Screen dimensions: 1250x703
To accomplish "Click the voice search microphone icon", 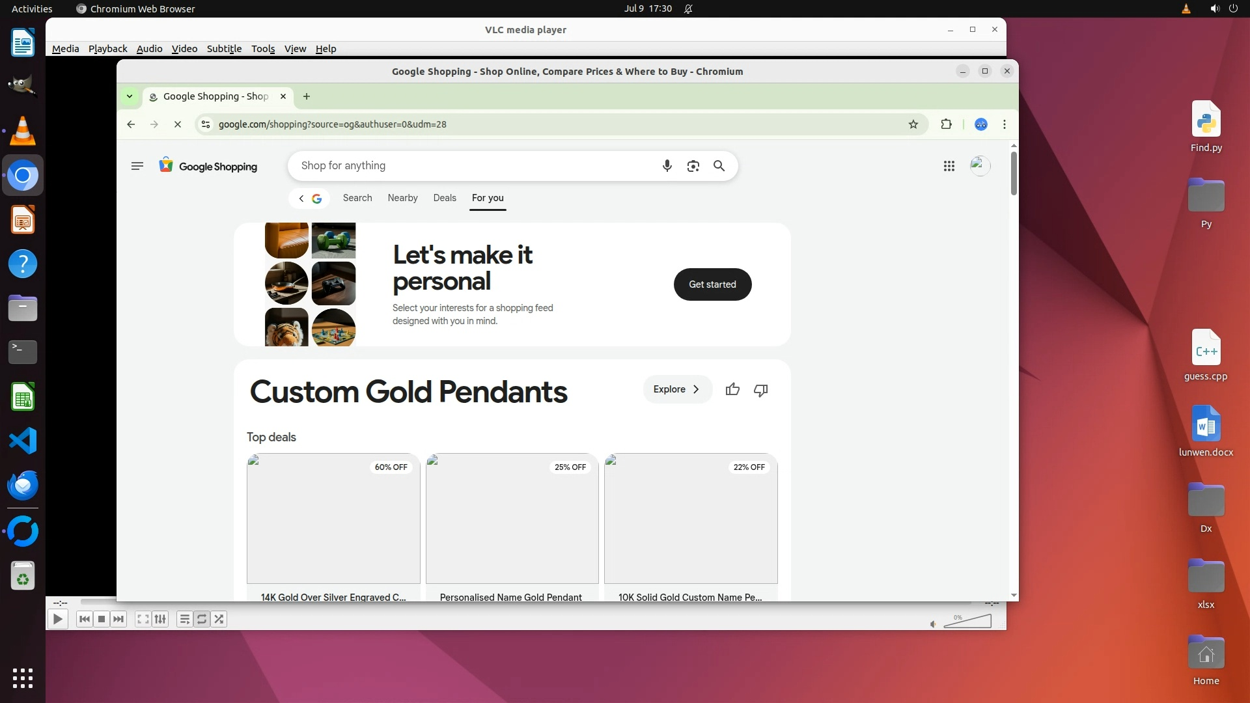I will (x=667, y=166).
